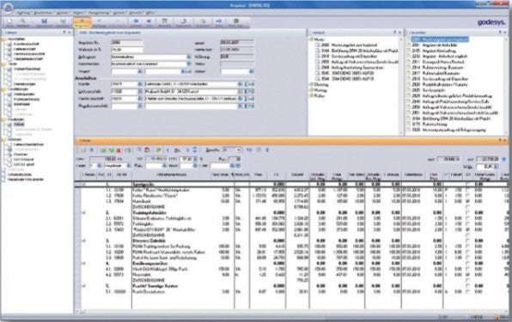Click icon beside the highlighted Angebot tree item
512x322 pixels.
(x=9, y=125)
